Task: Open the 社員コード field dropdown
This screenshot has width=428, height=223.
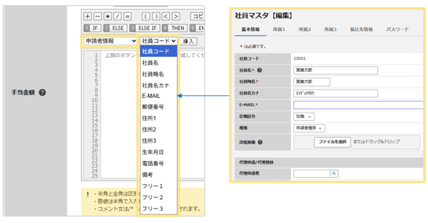Action: pyautogui.click(x=158, y=41)
